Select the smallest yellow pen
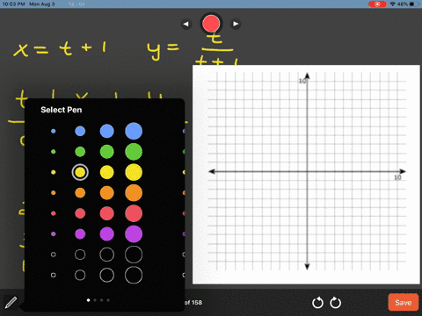The width and height of the screenshot is (422, 316). [54, 172]
